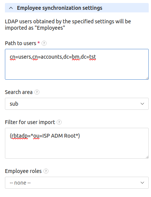This screenshot has height=197, width=151.
Task: Click the Employee roles label text
Action: [23, 171]
